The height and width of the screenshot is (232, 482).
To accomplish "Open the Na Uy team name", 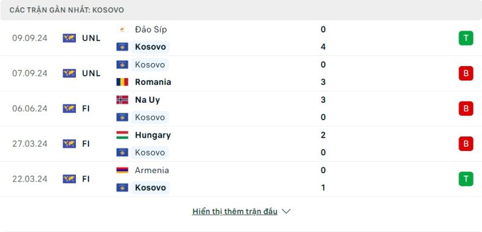I will point(148,100).
